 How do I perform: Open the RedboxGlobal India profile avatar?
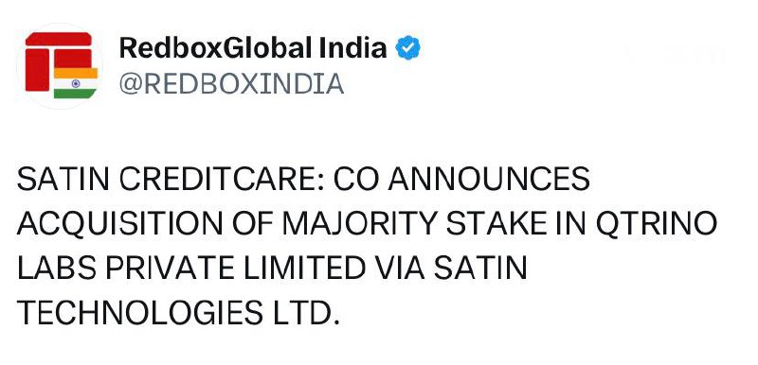point(61,65)
